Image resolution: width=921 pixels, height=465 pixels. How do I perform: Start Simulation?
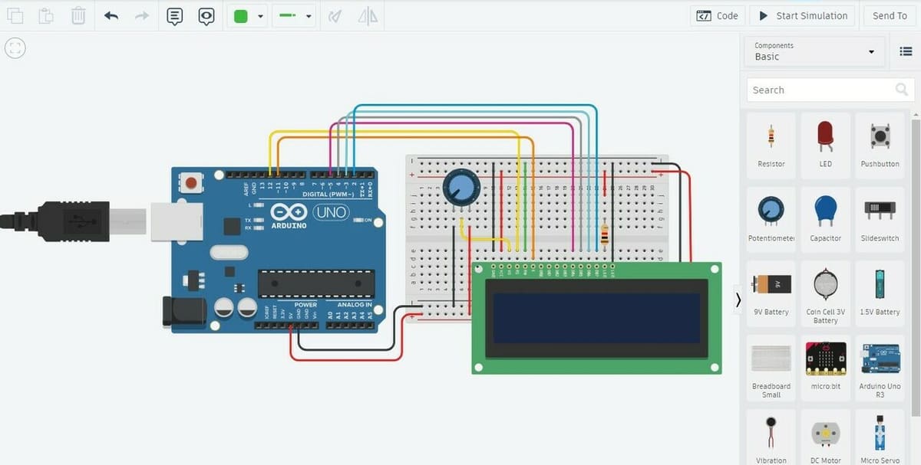[x=804, y=15]
